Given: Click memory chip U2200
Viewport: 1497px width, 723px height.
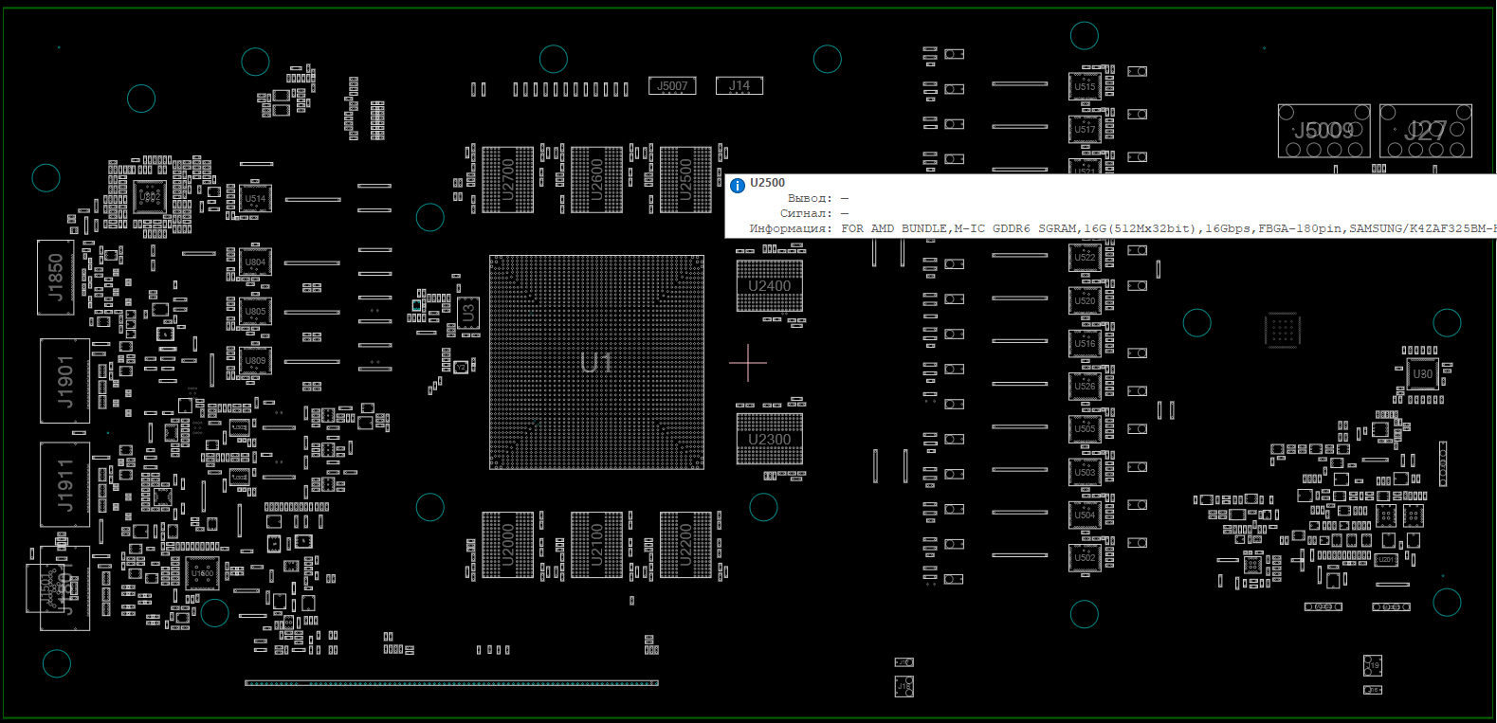Looking at the screenshot, I should [x=685, y=545].
